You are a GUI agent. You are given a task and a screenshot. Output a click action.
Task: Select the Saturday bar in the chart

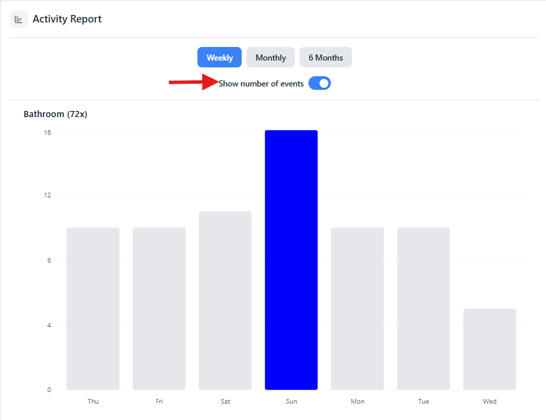pos(225,300)
